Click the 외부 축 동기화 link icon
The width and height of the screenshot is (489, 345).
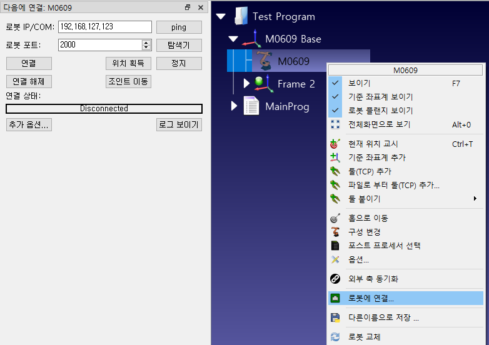[x=335, y=279]
